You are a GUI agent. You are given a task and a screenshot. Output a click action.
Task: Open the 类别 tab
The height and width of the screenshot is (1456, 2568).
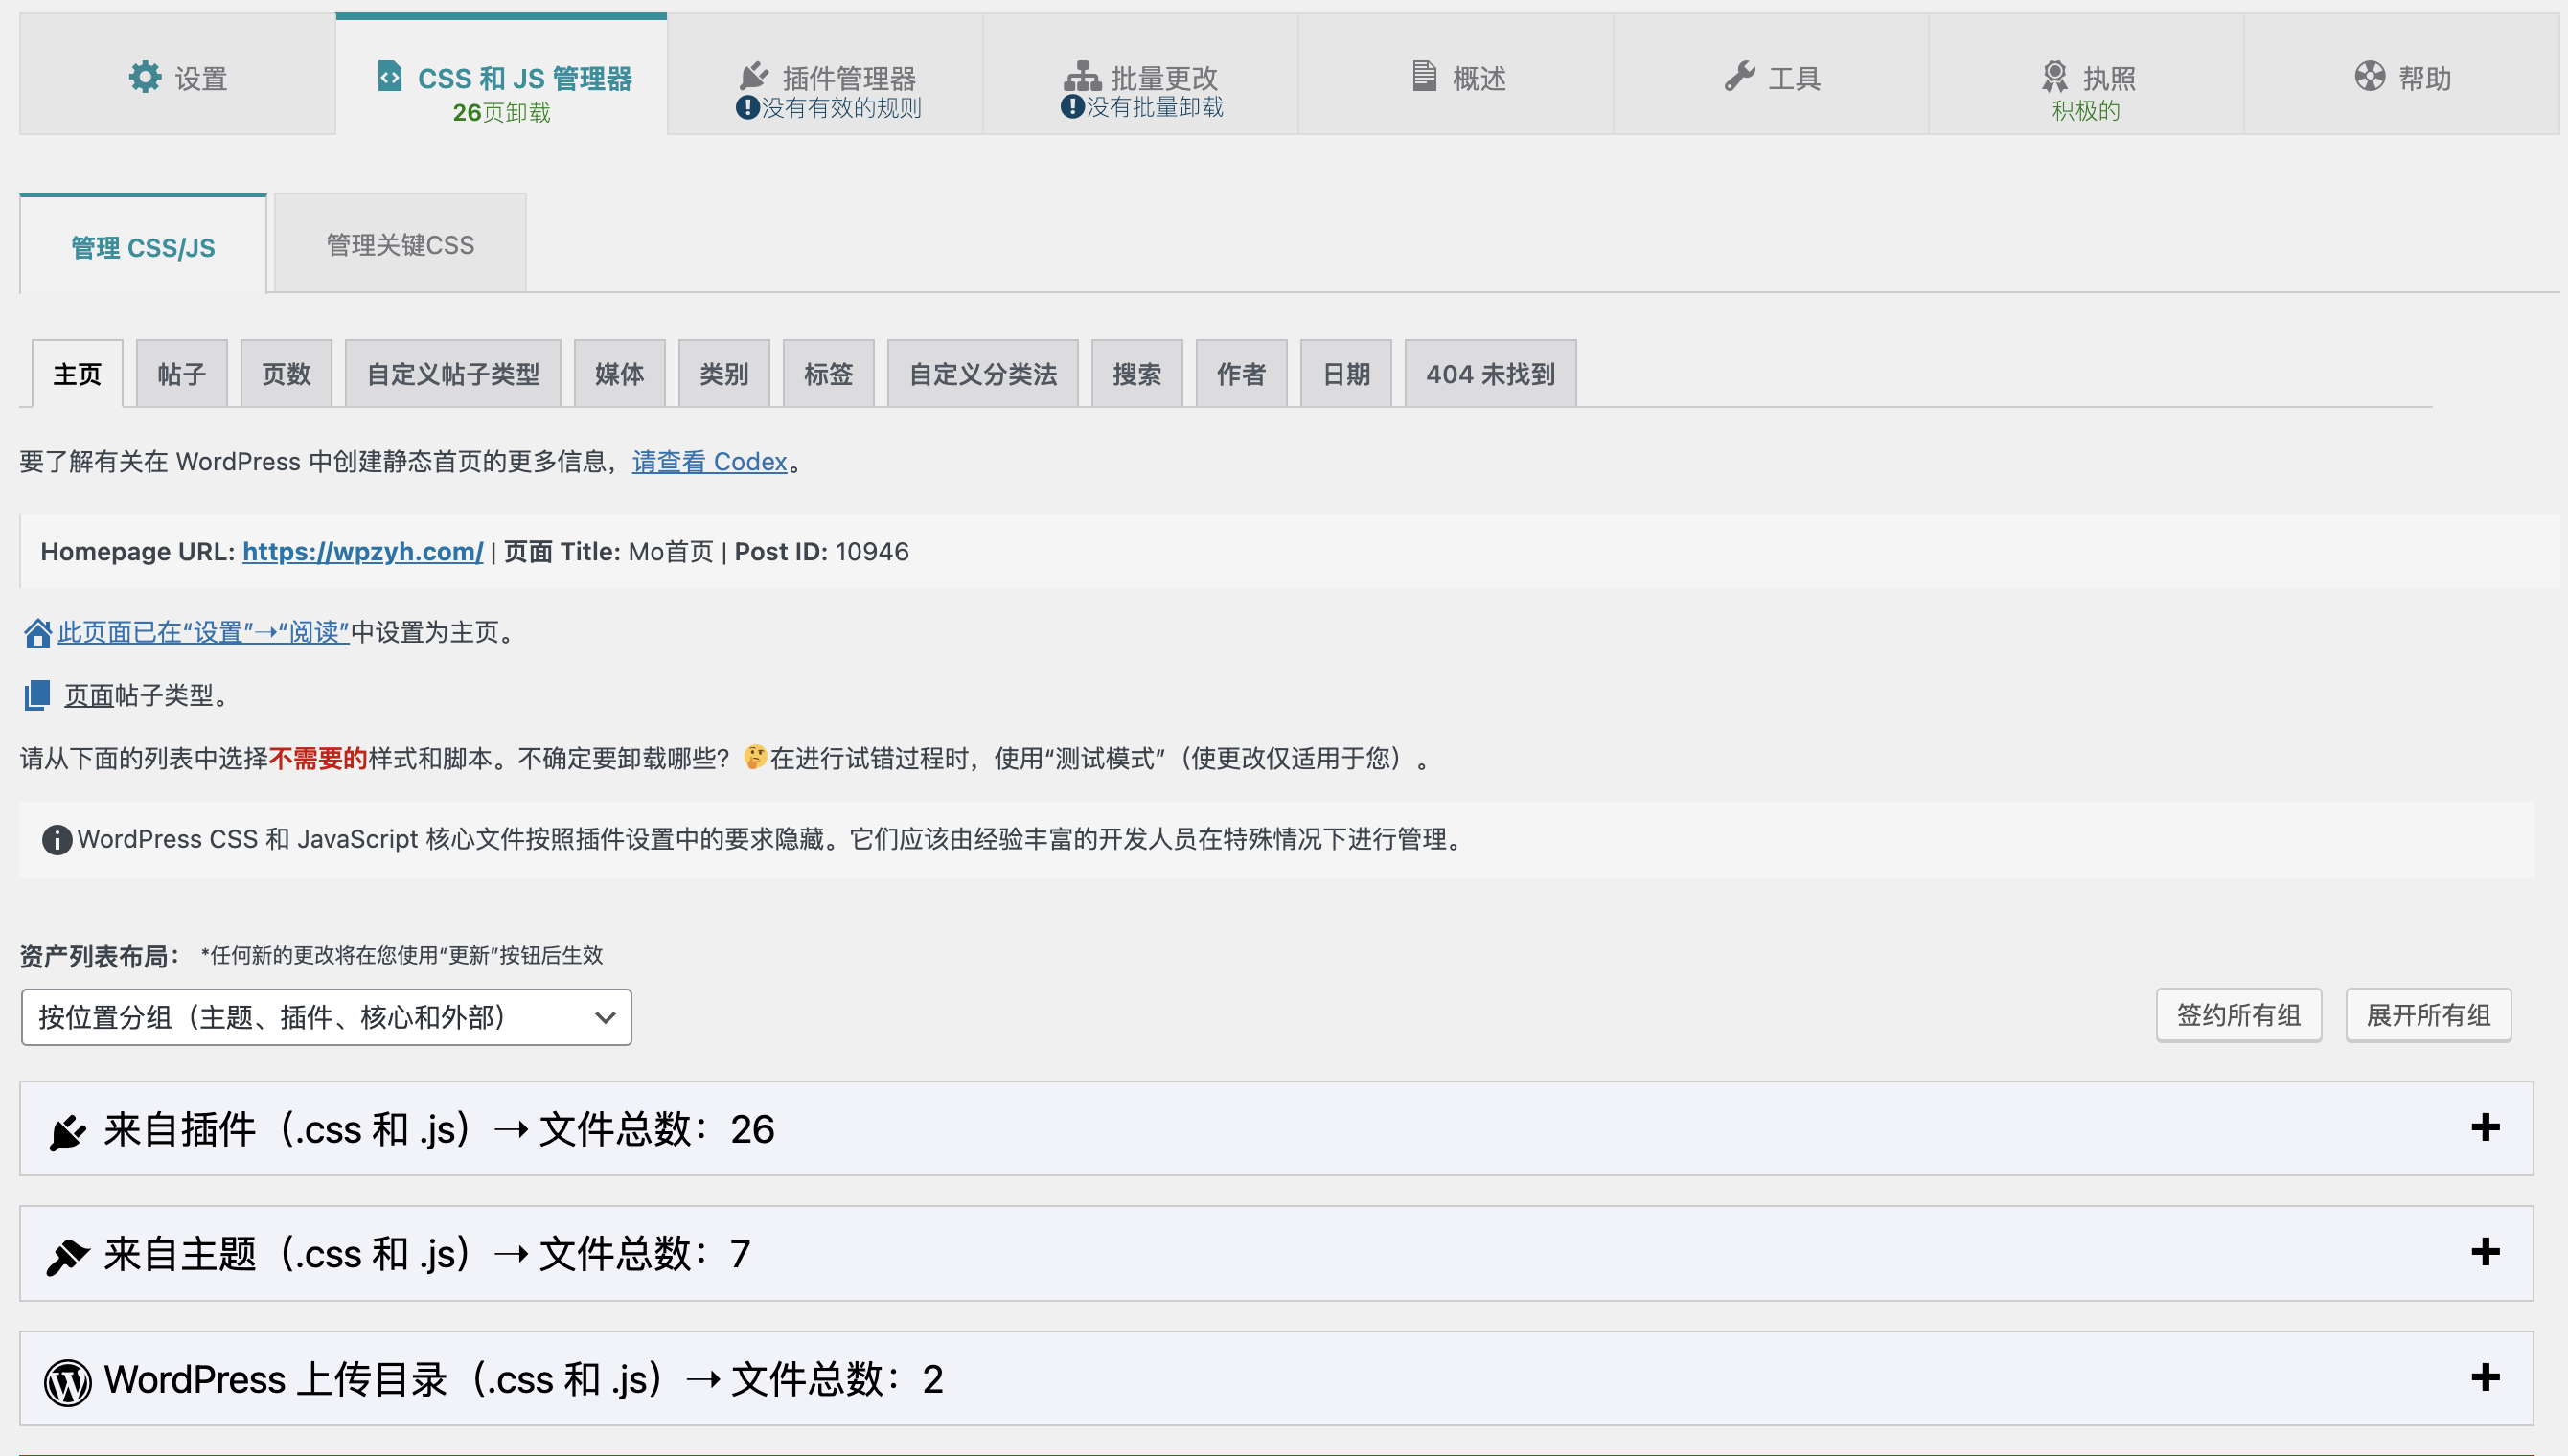724,374
